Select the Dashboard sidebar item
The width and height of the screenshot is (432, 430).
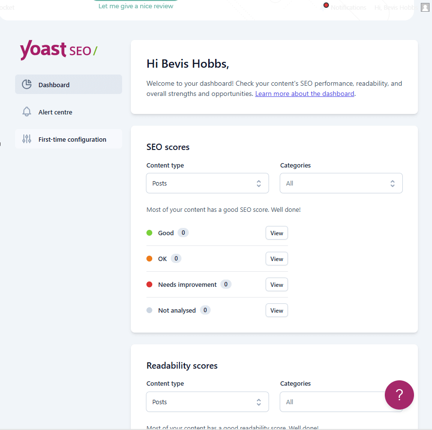point(54,84)
